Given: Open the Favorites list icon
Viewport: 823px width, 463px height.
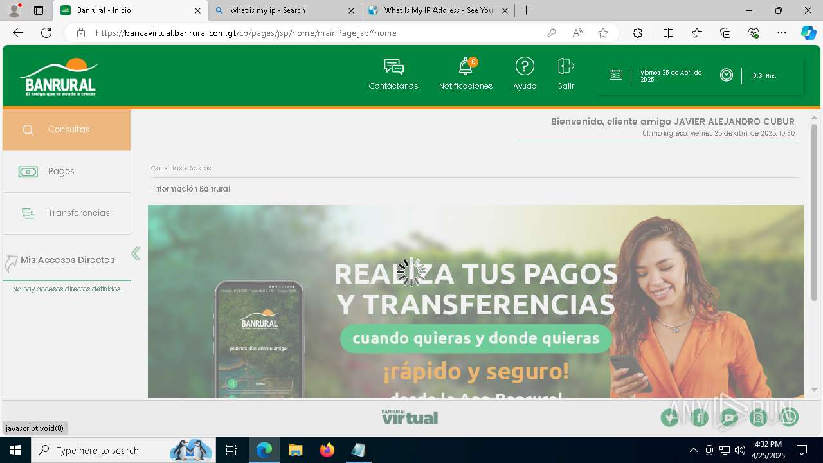Looking at the screenshot, I should coord(697,33).
